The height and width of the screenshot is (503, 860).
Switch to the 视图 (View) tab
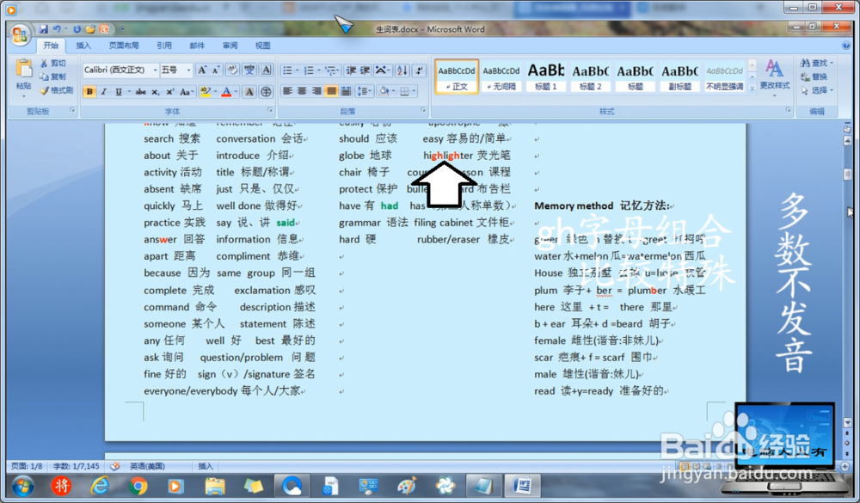pos(262,46)
